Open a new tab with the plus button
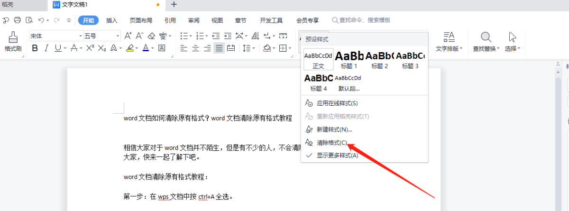 (174, 4)
